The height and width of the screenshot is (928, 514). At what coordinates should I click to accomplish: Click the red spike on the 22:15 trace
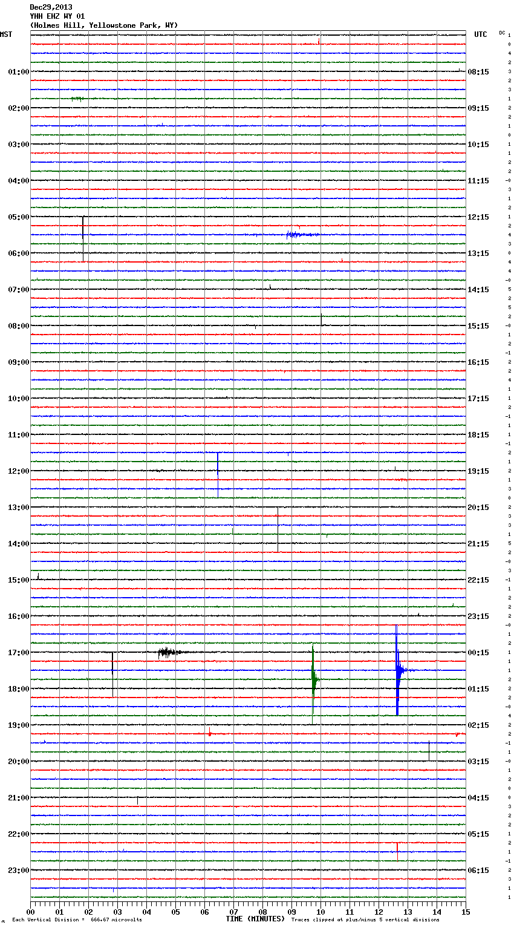click(397, 851)
